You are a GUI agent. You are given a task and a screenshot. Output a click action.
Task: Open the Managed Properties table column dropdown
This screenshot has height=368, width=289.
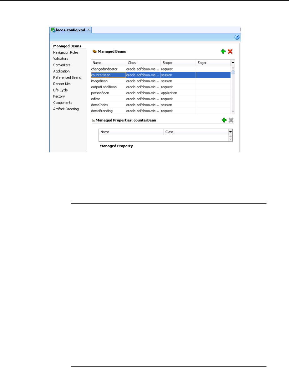tap(231, 132)
